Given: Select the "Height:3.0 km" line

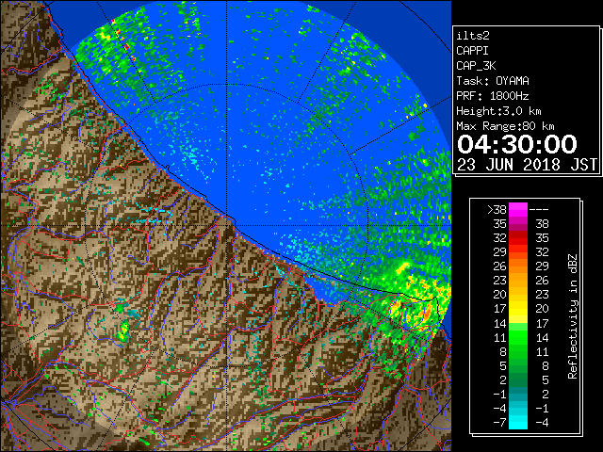Looking at the screenshot, I should [498, 111].
